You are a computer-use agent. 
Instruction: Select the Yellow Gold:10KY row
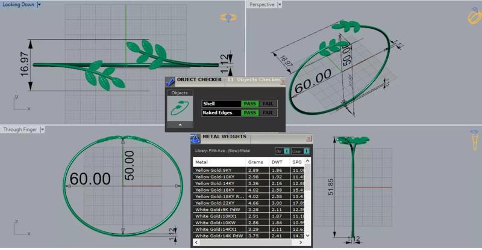tap(249, 177)
